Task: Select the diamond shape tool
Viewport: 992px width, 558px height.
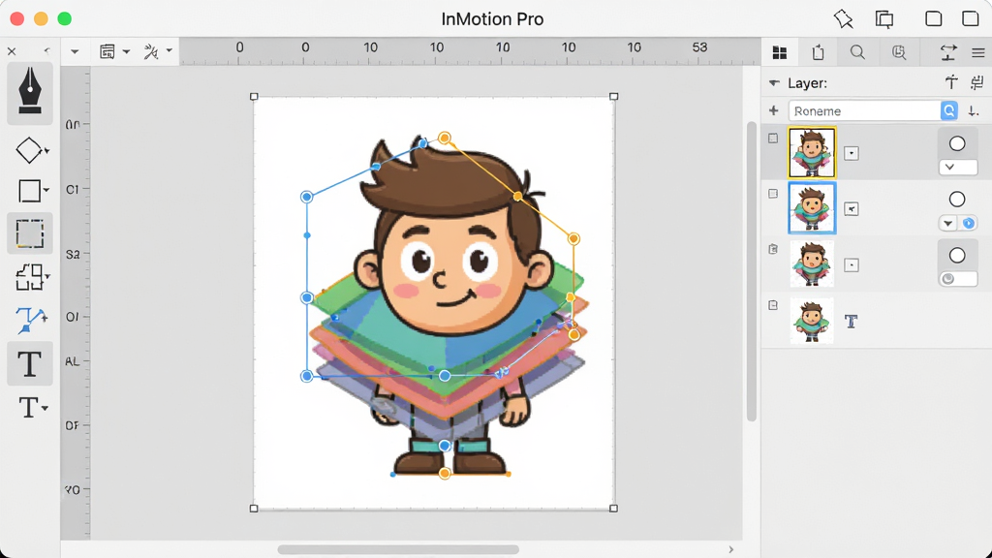Action: point(30,150)
